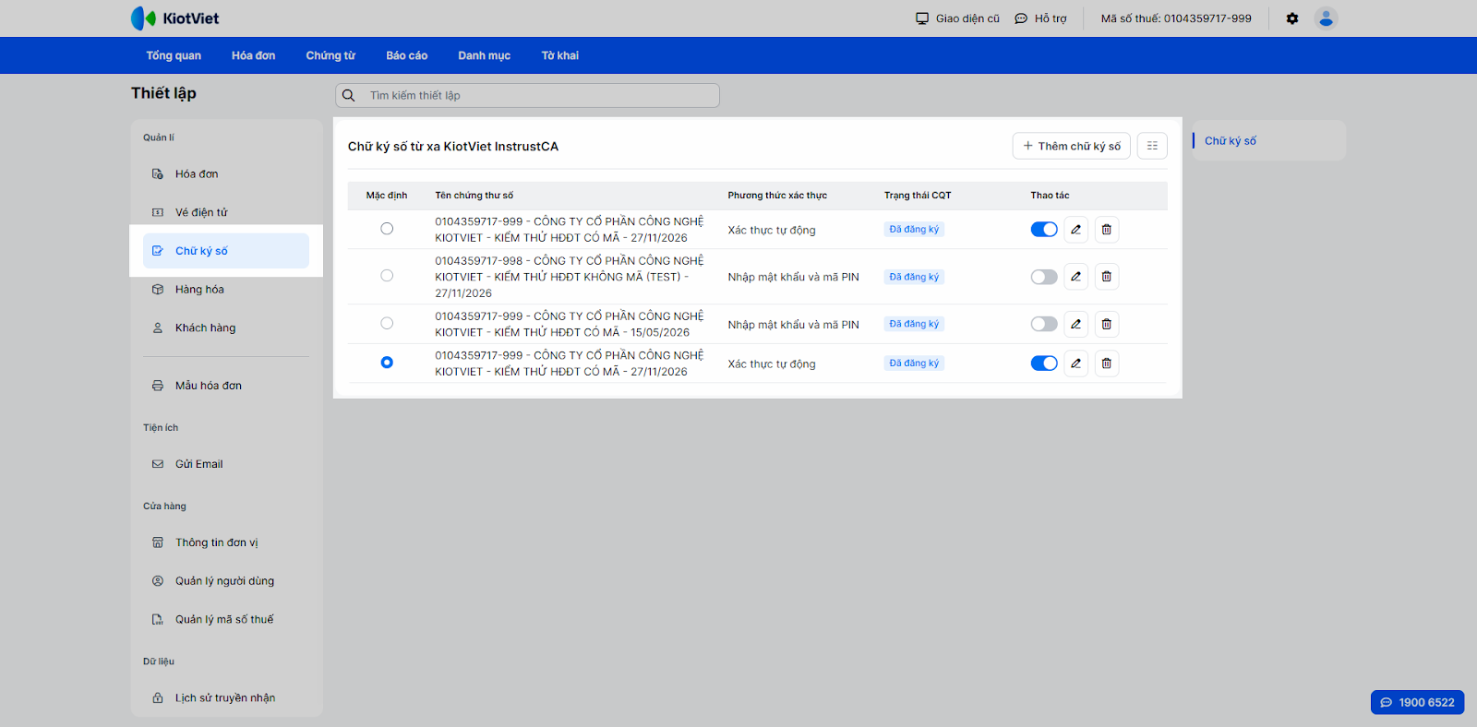Screen dimensions: 1477x727
Task: Click the certificate name ending 15/05/2026
Action: [x=570, y=324]
